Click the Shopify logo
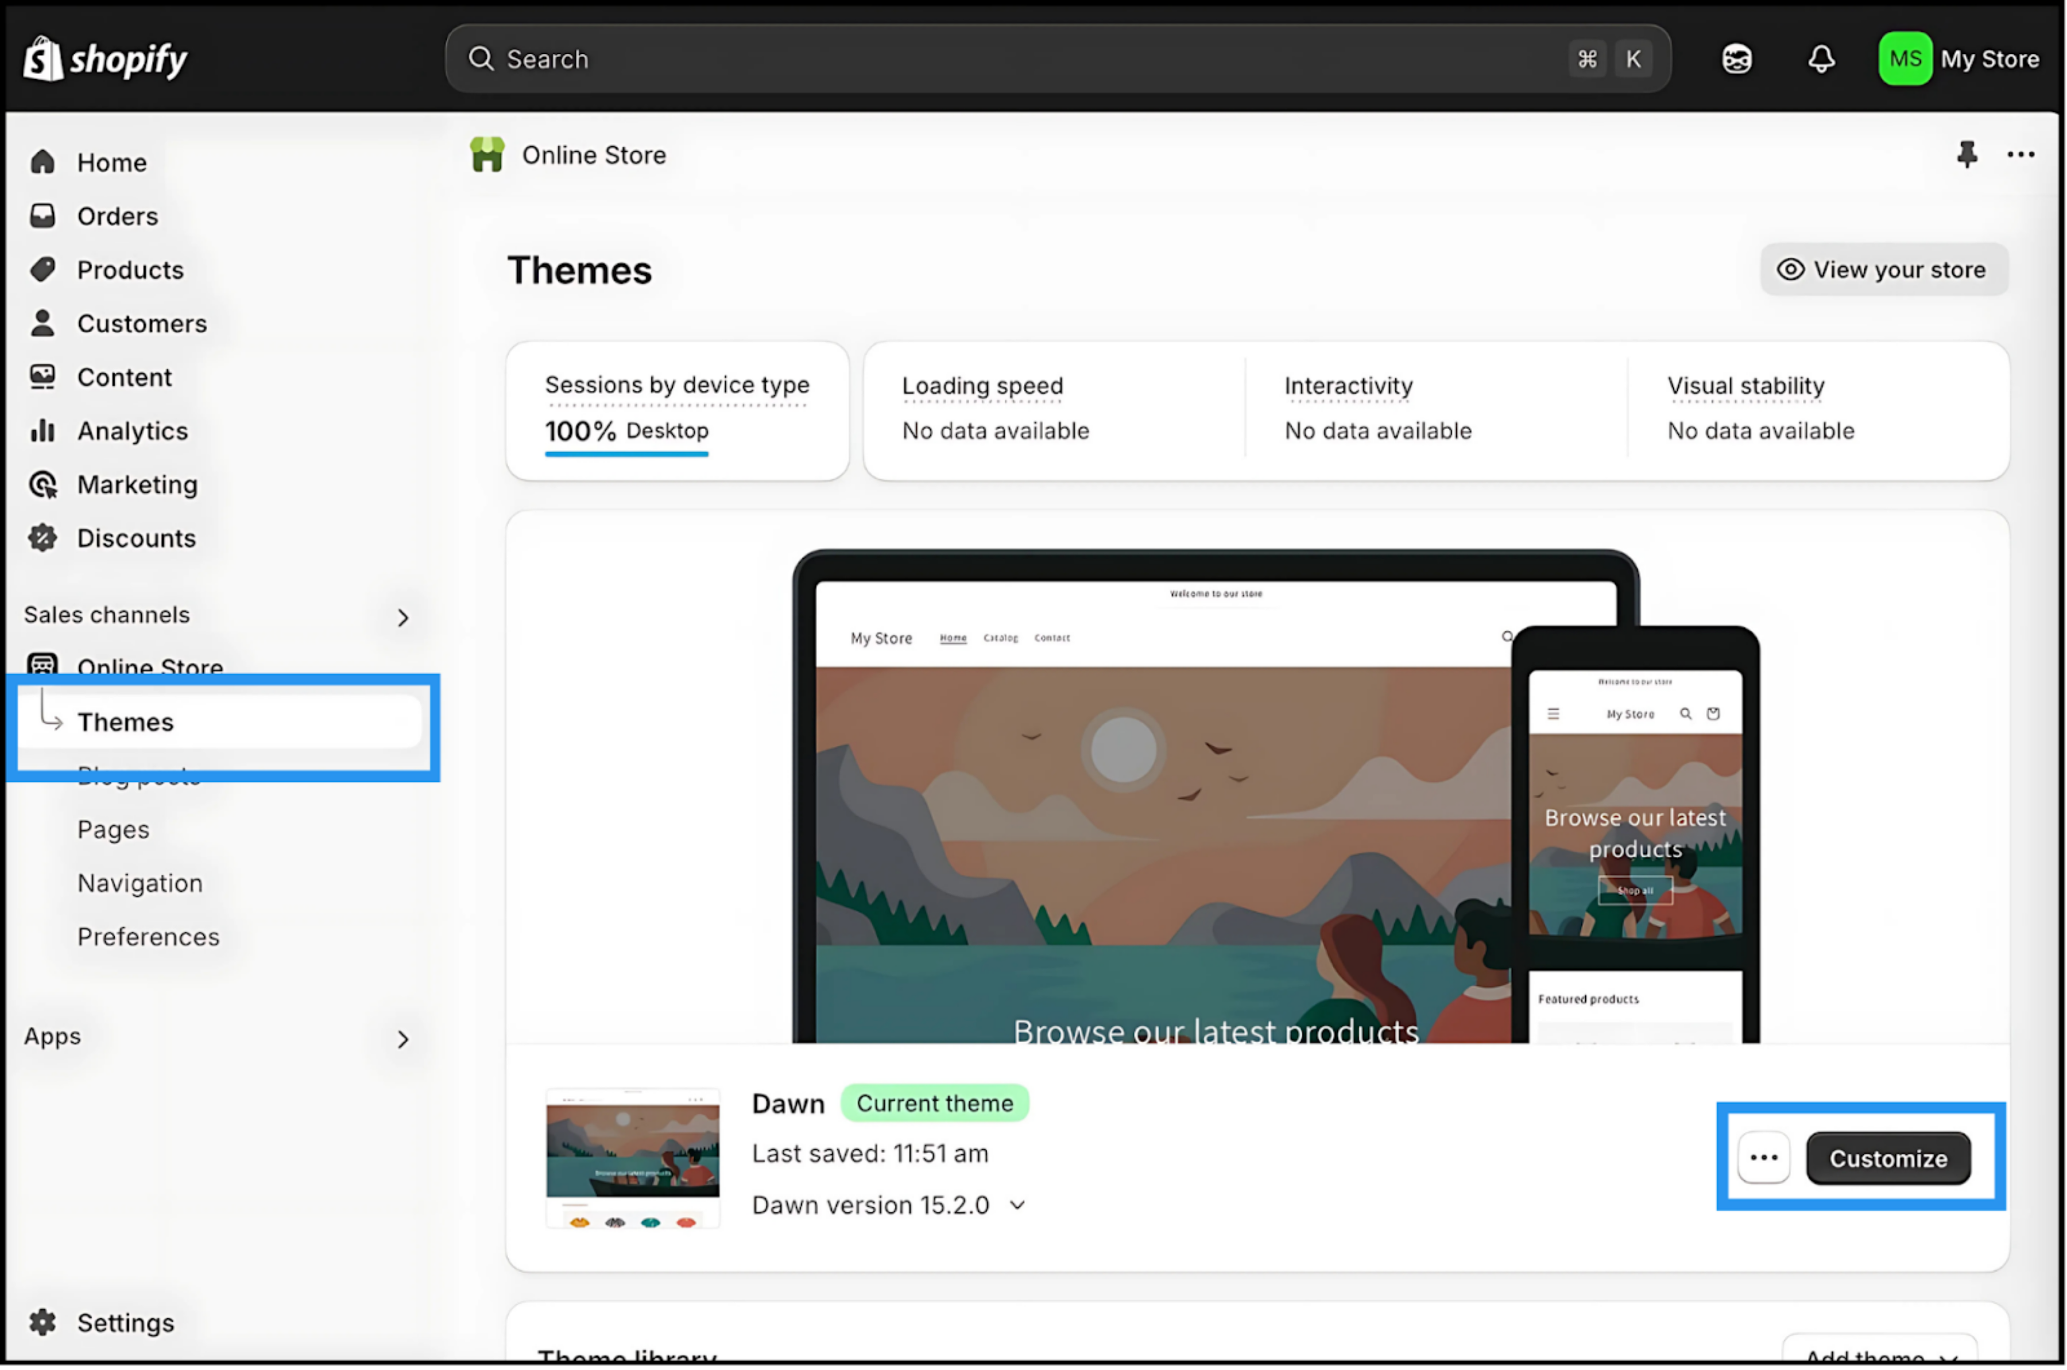Image resolution: width=2067 pixels, height=1370 pixels. pyautogui.click(x=105, y=59)
